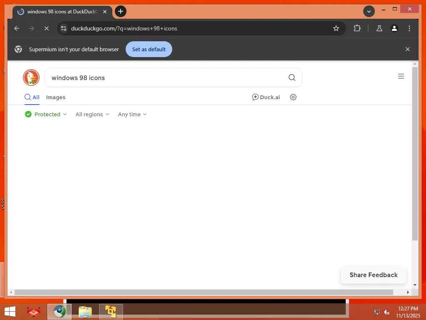The height and width of the screenshot is (320, 426).
Task: Expand the Protected dropdown
Action: tap(46, 114)
